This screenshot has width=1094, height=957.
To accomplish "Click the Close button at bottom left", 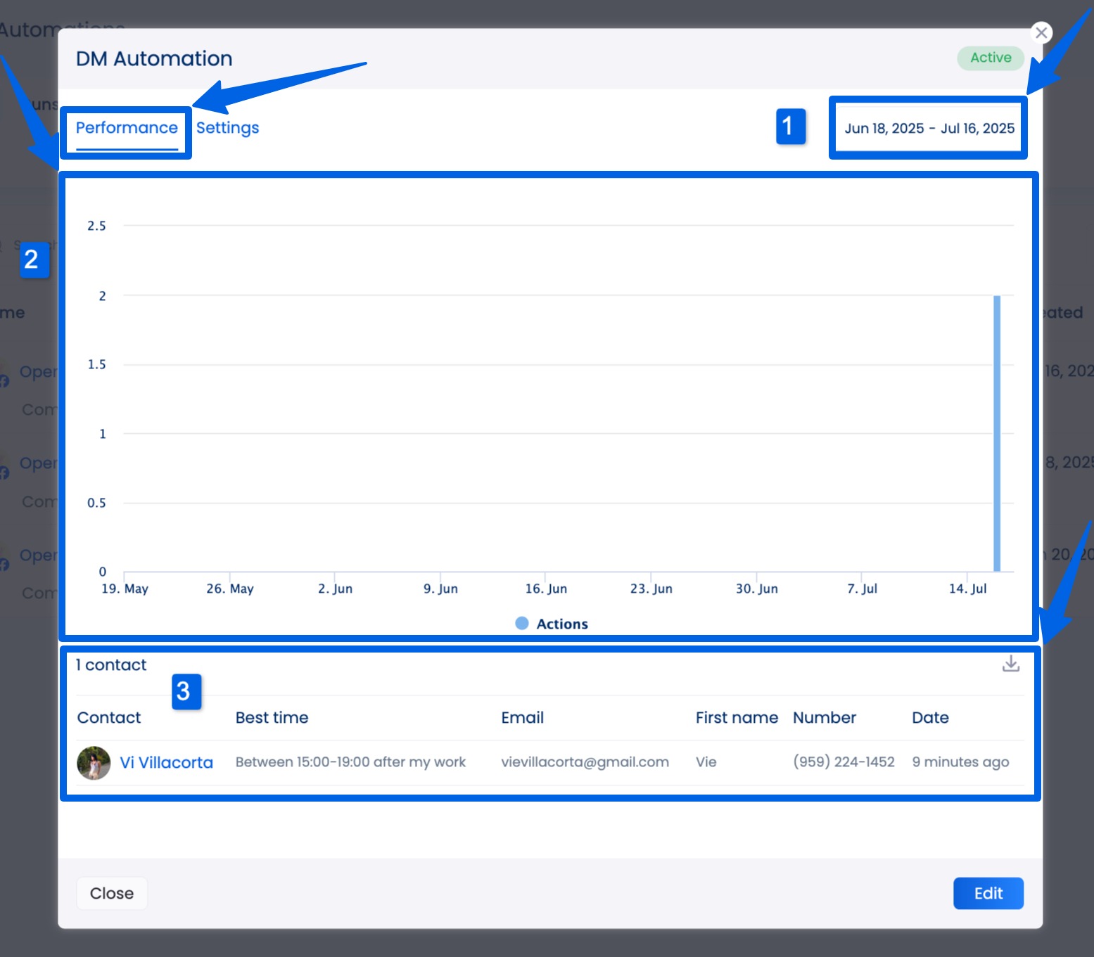I will (x=111, y=893).
